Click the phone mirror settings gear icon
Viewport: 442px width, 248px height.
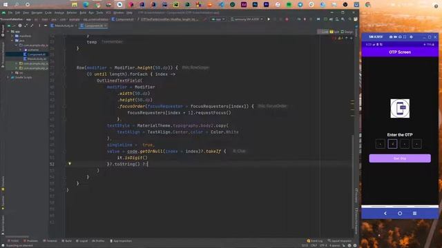(412, 37)
